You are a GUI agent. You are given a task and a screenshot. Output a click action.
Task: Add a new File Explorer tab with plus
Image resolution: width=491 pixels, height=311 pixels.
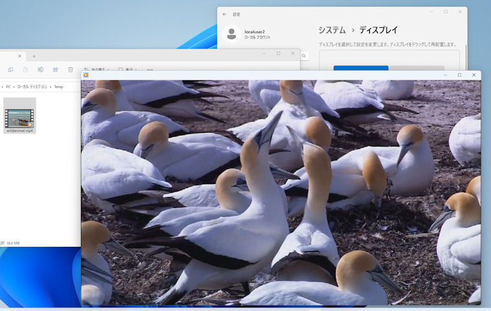pyautogui.click(x=34, y=56)
